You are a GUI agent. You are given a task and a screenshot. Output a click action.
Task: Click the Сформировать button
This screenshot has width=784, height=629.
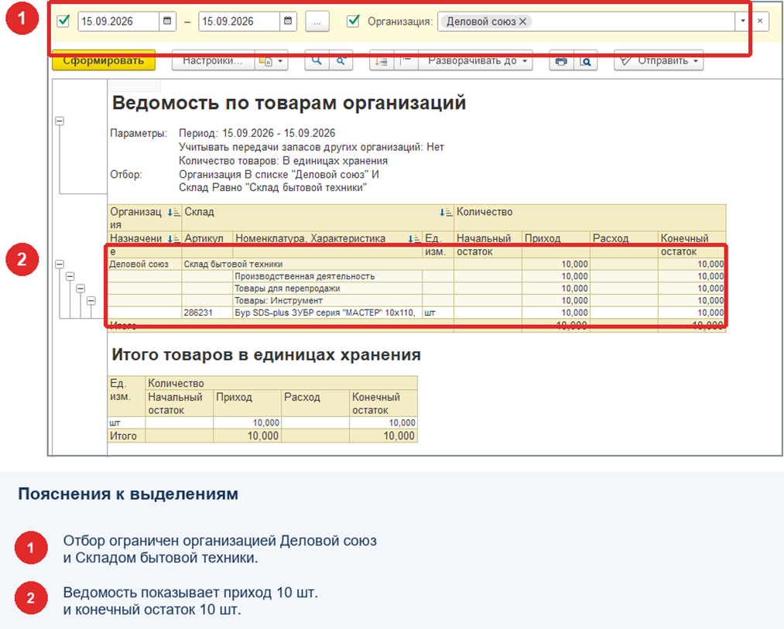click(x=104, y=60)
